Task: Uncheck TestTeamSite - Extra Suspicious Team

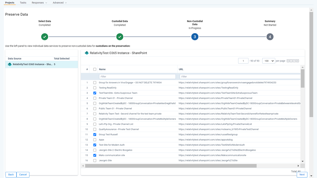Action: click(95, 93)
